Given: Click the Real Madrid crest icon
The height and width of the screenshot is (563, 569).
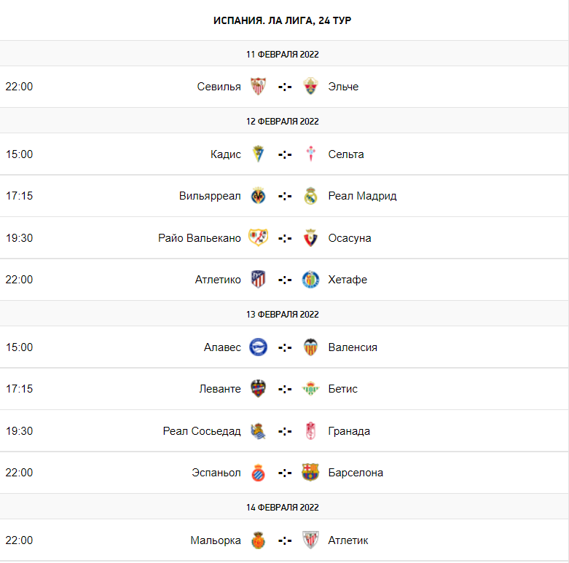Looking at the screenshot, I should (x=310, y=196).
